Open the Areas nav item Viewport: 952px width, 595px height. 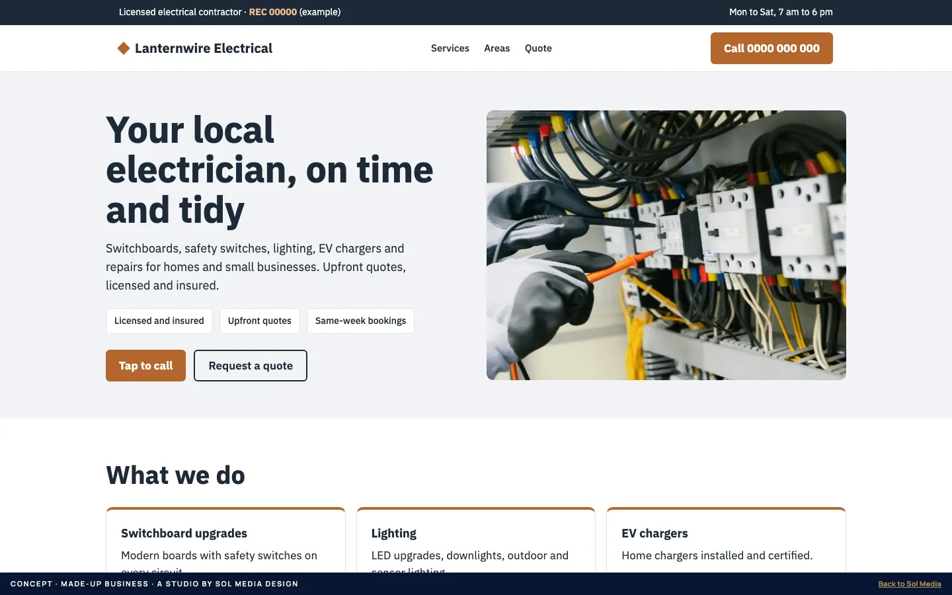click(x=497, y=48)
